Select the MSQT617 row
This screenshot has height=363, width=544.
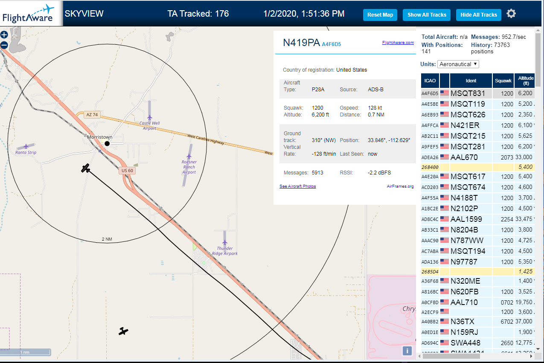pos(478,176)
